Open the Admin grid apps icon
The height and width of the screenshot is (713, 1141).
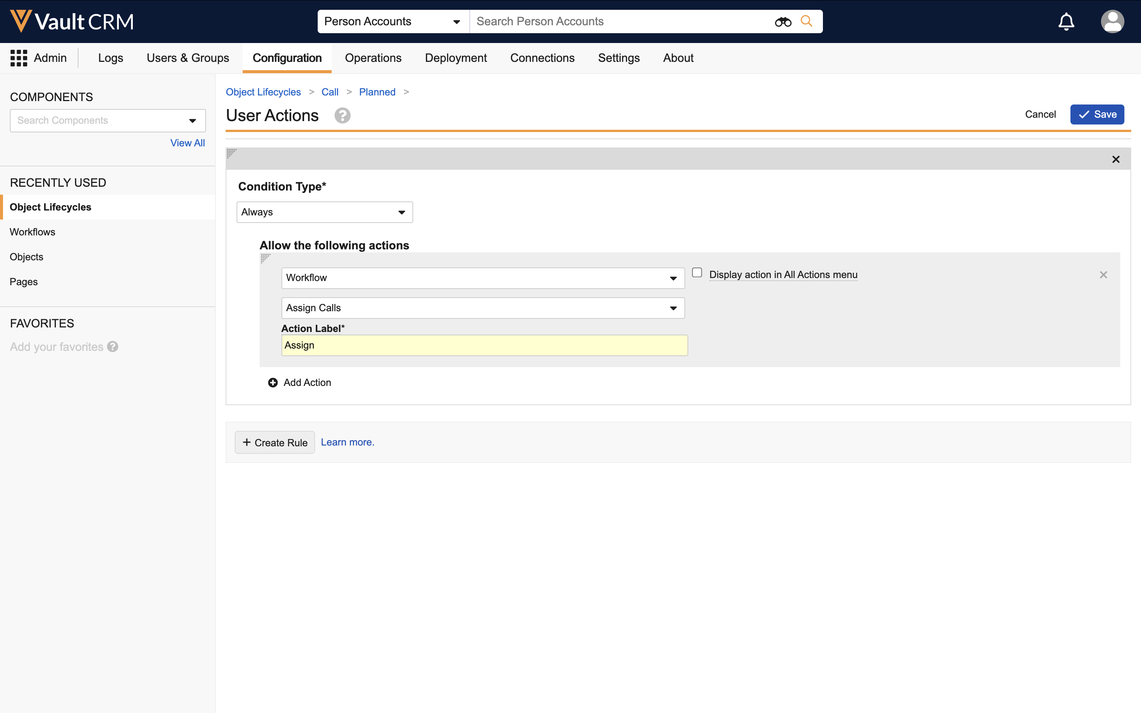click(x=19, y=58)
